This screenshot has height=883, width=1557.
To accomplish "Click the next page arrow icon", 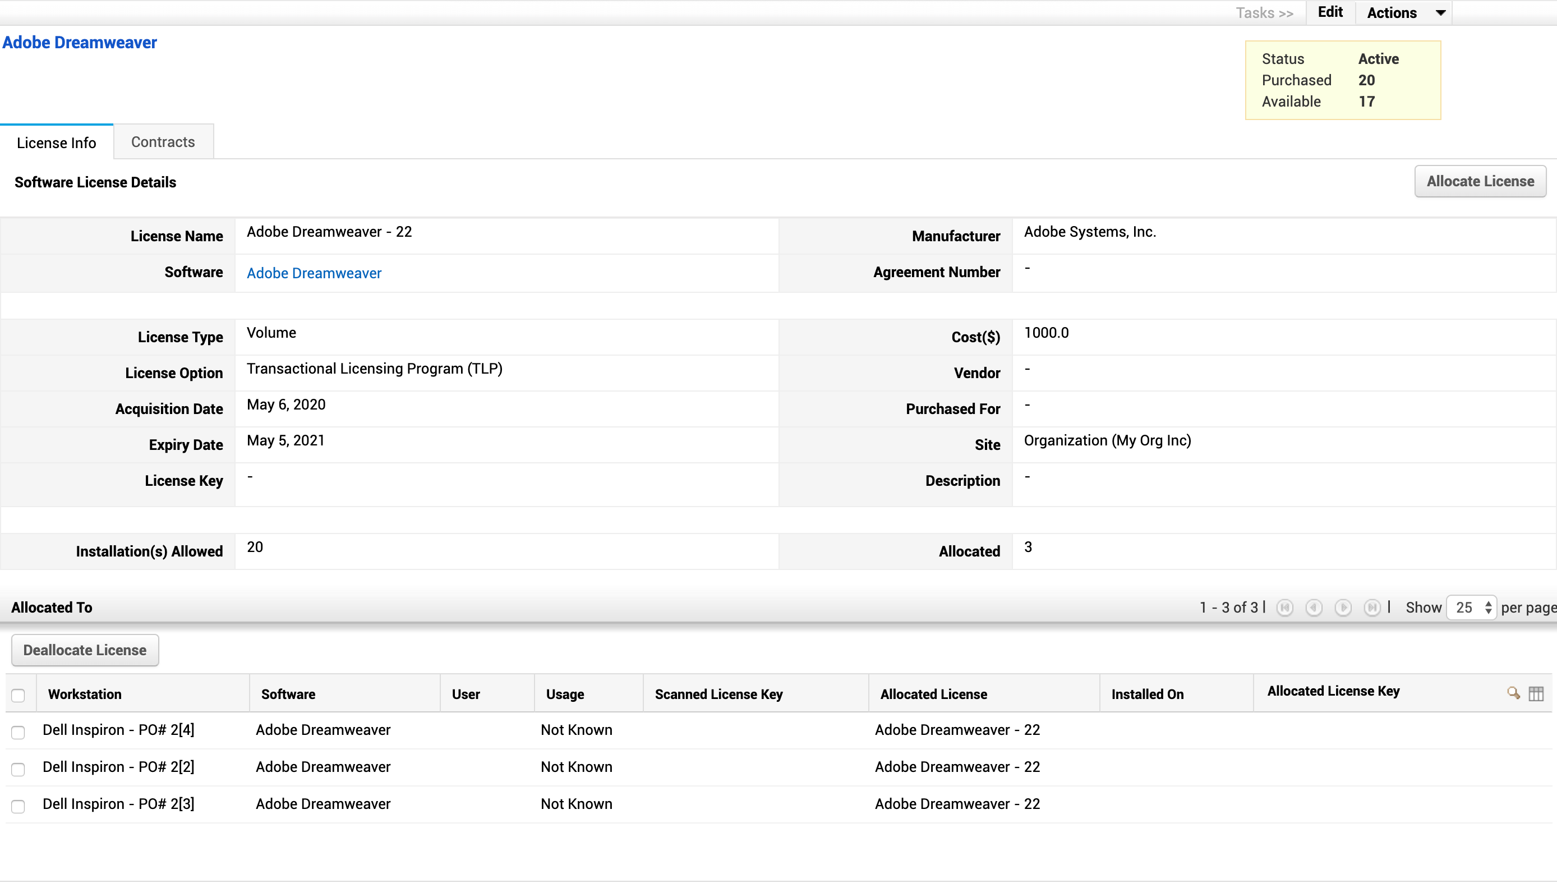I will pos(1343,608).
